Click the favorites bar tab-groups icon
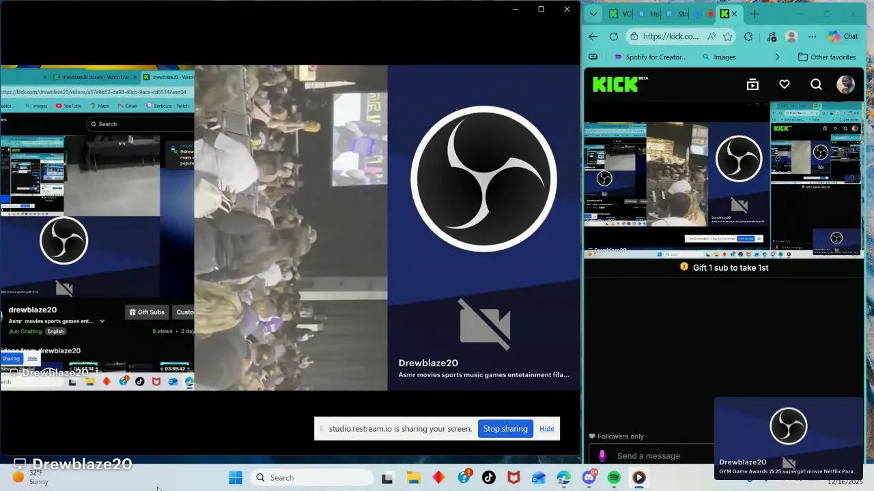 point(593,57)
